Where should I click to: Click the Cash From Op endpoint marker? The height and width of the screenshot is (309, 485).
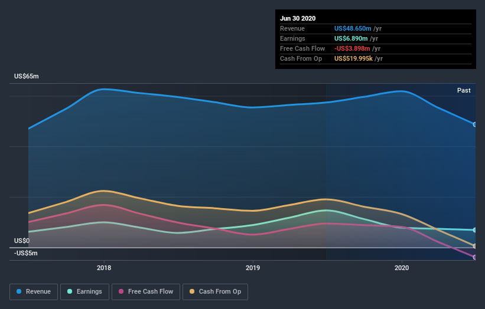tap(475, 246)
